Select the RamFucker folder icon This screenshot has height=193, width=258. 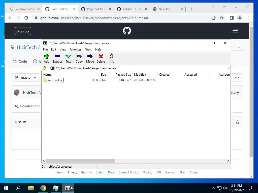coord(45,80)
